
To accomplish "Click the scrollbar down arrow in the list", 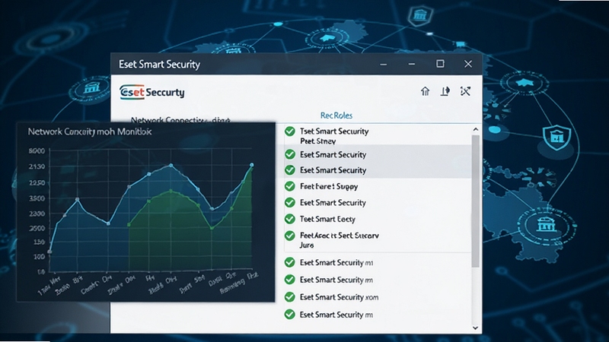I will [475, 328].
